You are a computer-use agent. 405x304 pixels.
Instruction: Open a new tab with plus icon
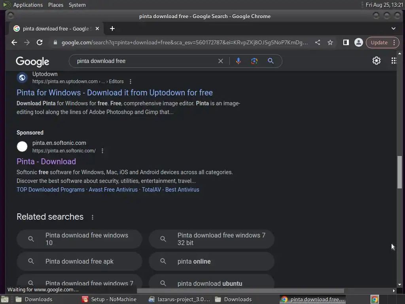click(112, 28)
